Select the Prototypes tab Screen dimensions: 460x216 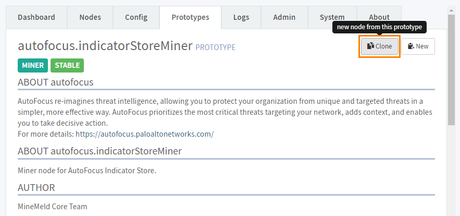pos(190,17)
